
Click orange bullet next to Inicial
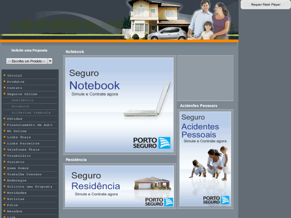[x=4, y=75]
